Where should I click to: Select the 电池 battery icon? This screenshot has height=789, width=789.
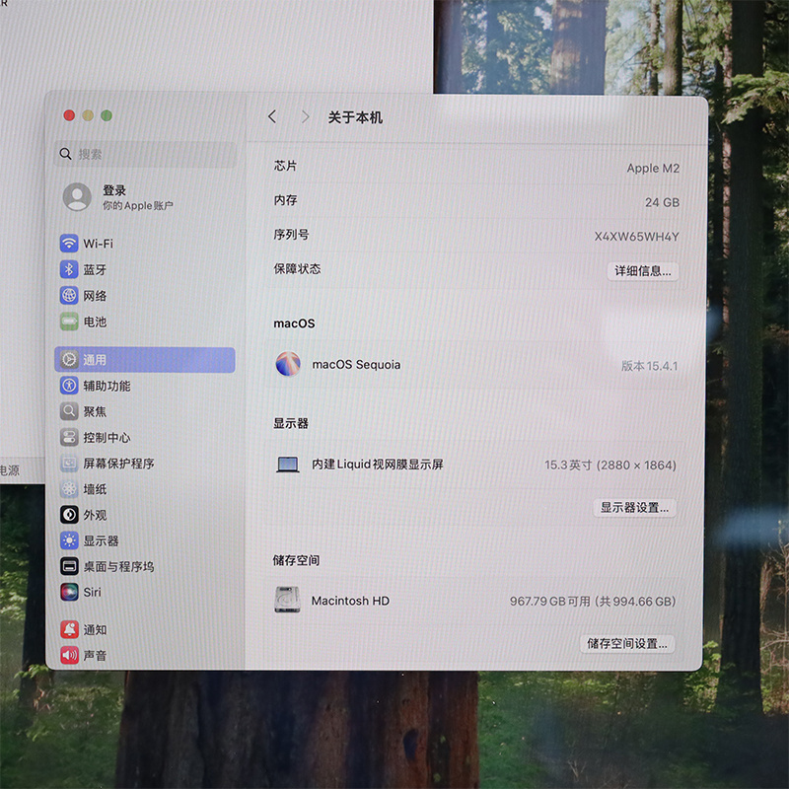(x=69, y=322)
